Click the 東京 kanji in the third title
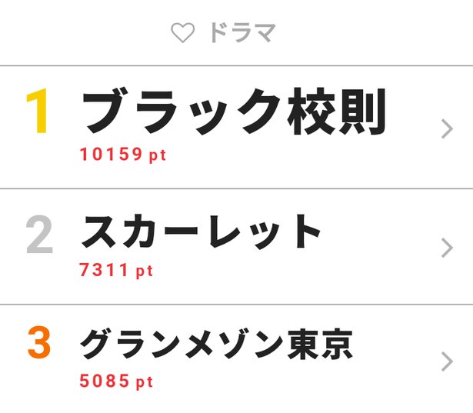 [x=320, y=345]
